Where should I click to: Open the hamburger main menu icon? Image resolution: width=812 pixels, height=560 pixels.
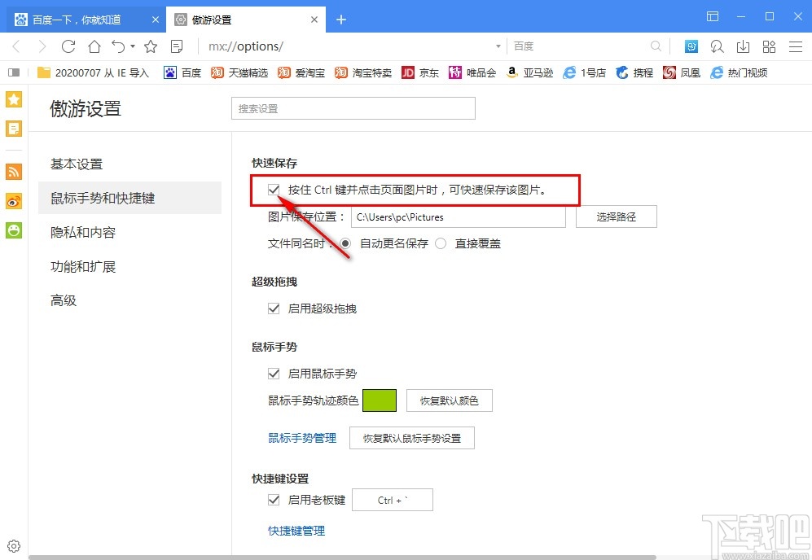point(796,46)
